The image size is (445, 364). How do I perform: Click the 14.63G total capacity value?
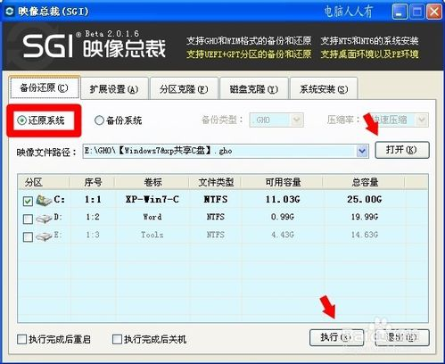[x=364, y=235]
